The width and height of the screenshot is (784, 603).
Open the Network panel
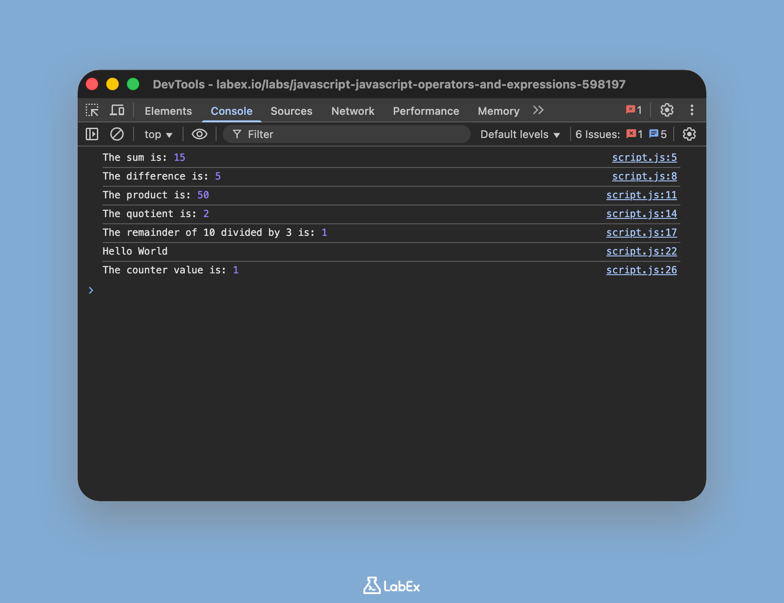tap(352, 111)
